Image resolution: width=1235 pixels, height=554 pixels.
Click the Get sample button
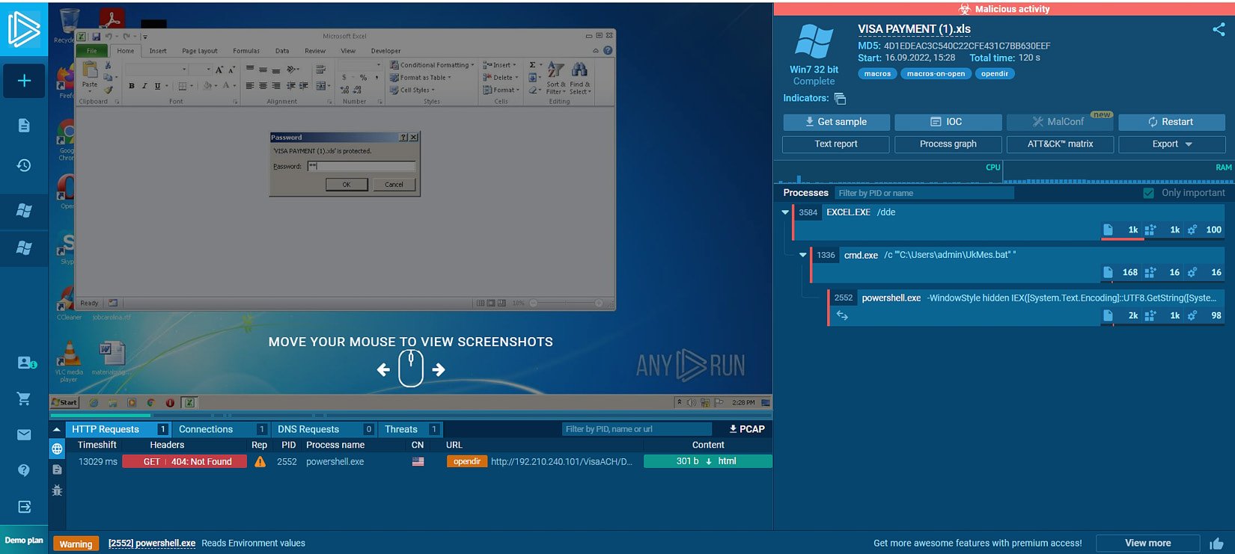[x=836, y=122]
